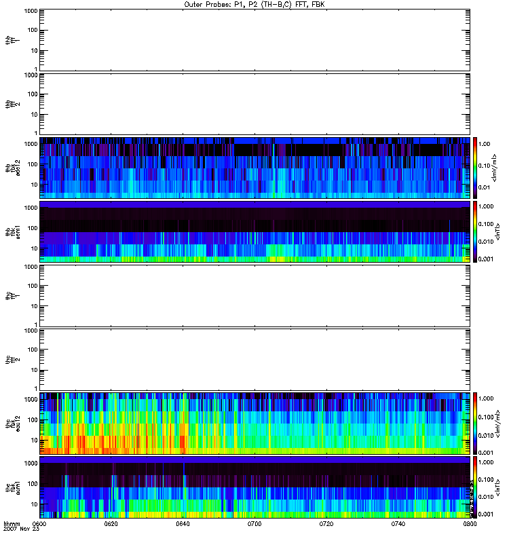Click the '2007 Nov 23' date label
The image size is (509, 543).
point(18,530)
